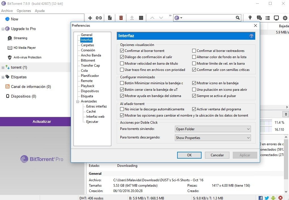Click the red error icon in status bar
The width and height of the screenshot is (289, 200).
280,198
